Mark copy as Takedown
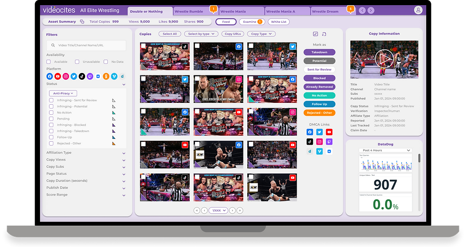Screen dimensions: 466x247 point(320,52)
